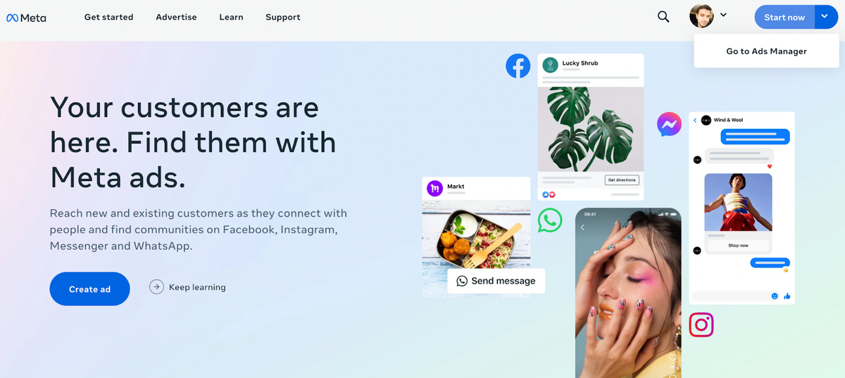Click the Send message button

(496, 281)
